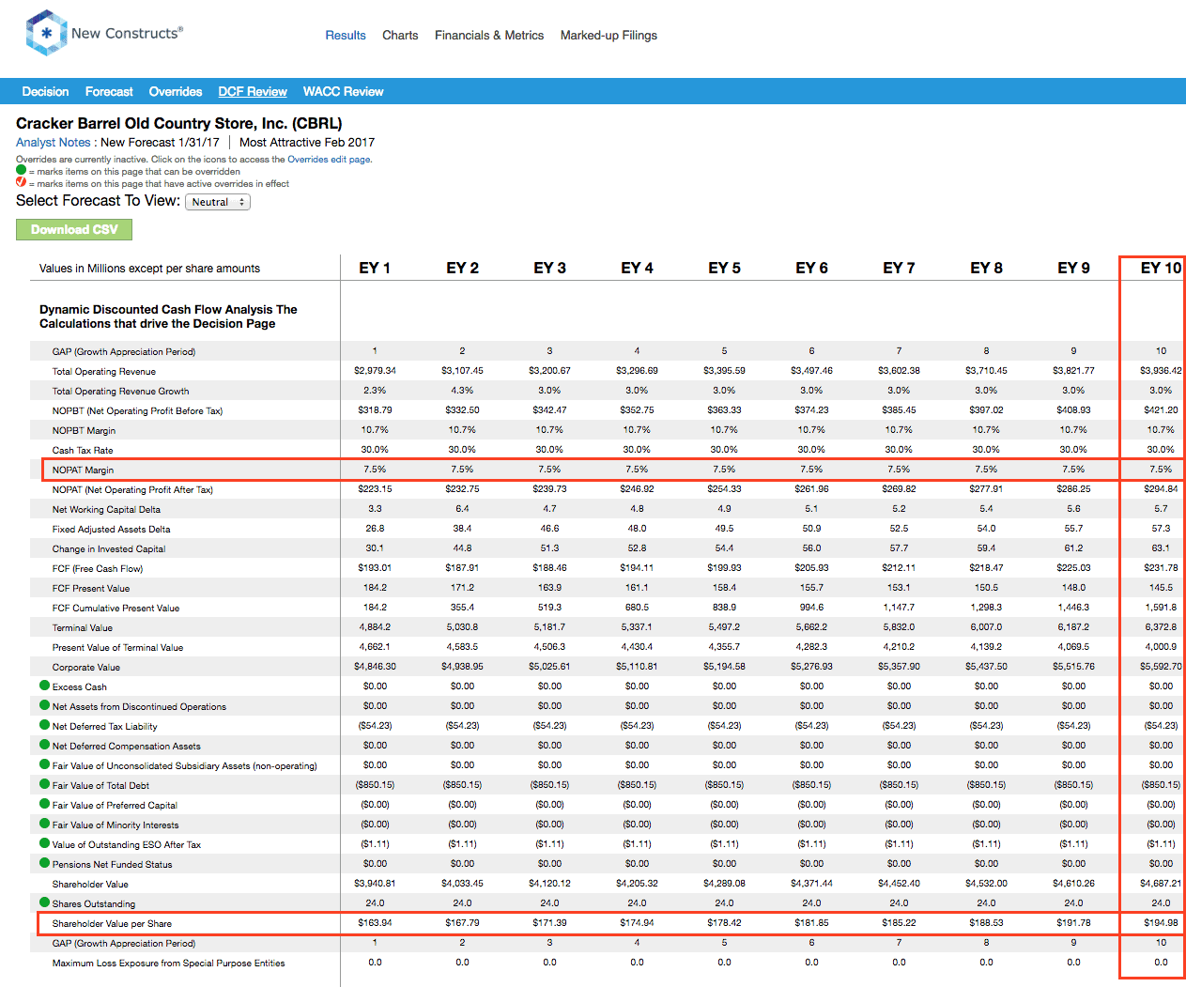The width and height of the screenshot is (1186, 987).
Task: Open the Analyst Notes link
Action: tap(54, 143)
